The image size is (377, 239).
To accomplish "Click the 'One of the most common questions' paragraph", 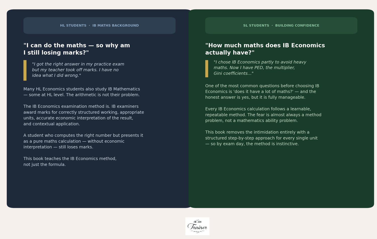I will click(262, 92).
